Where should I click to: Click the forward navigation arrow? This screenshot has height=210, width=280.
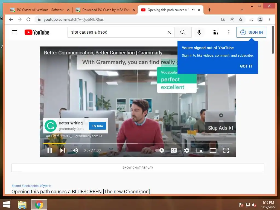click(20, 19)
